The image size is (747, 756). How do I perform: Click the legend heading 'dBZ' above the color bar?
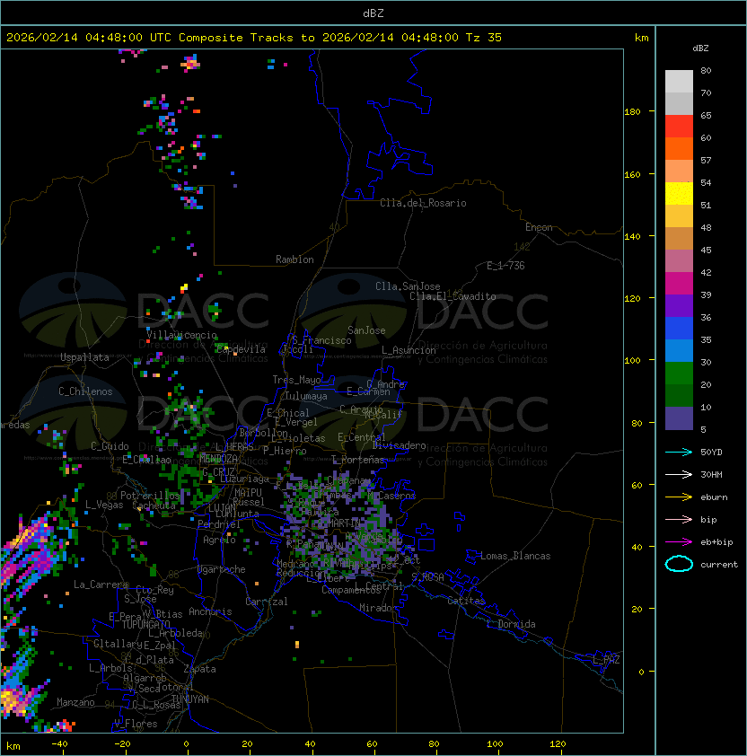(700, 48)
